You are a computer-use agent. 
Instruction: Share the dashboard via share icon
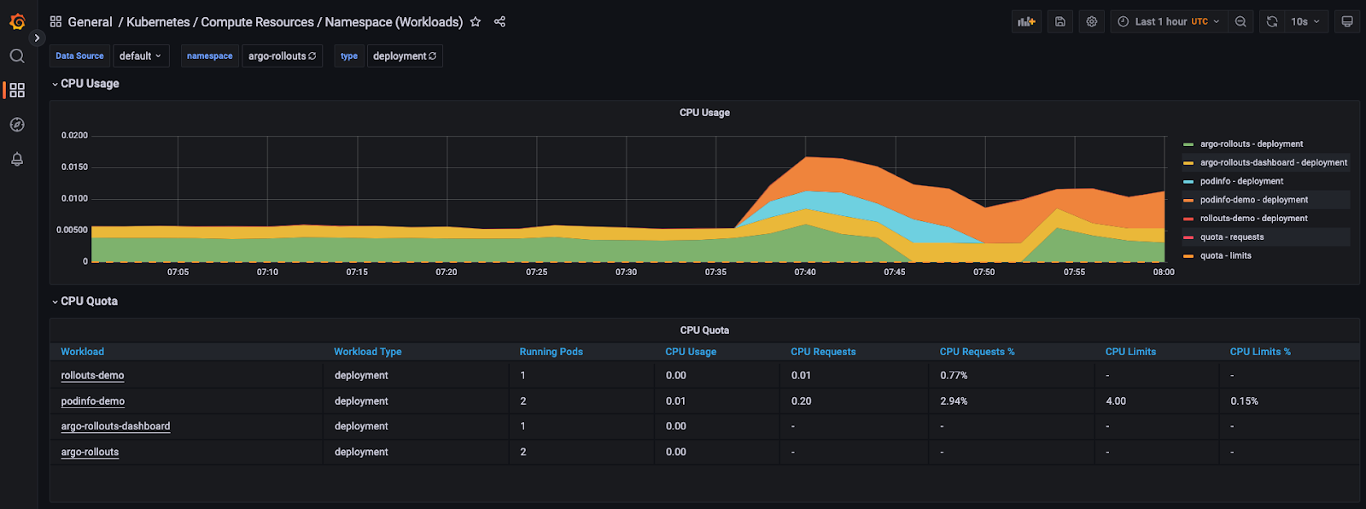click(500, 21)
